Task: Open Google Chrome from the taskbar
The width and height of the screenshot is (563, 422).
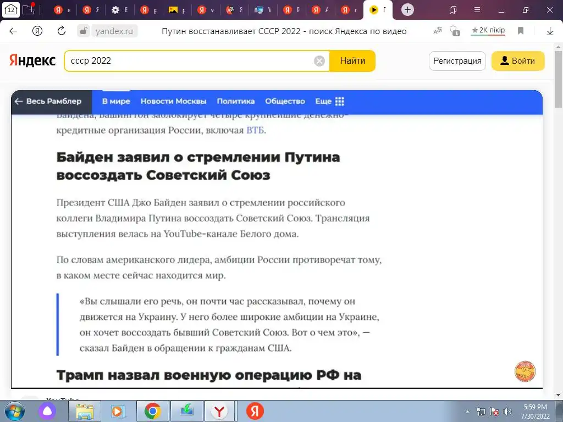Action: (x=152, y=412)
